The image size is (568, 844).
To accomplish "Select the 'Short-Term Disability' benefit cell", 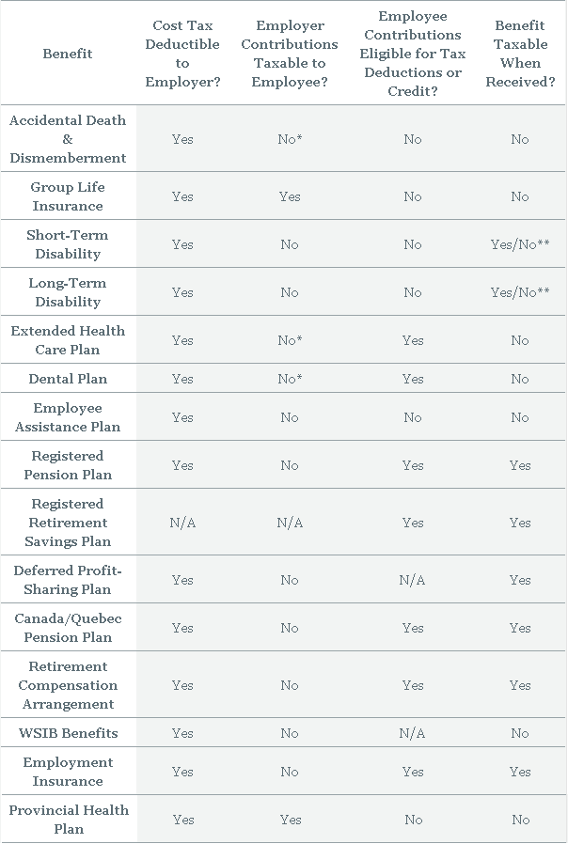I will 68,244.
